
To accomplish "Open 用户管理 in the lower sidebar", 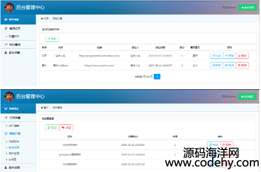I will click(x=14, y=154).
